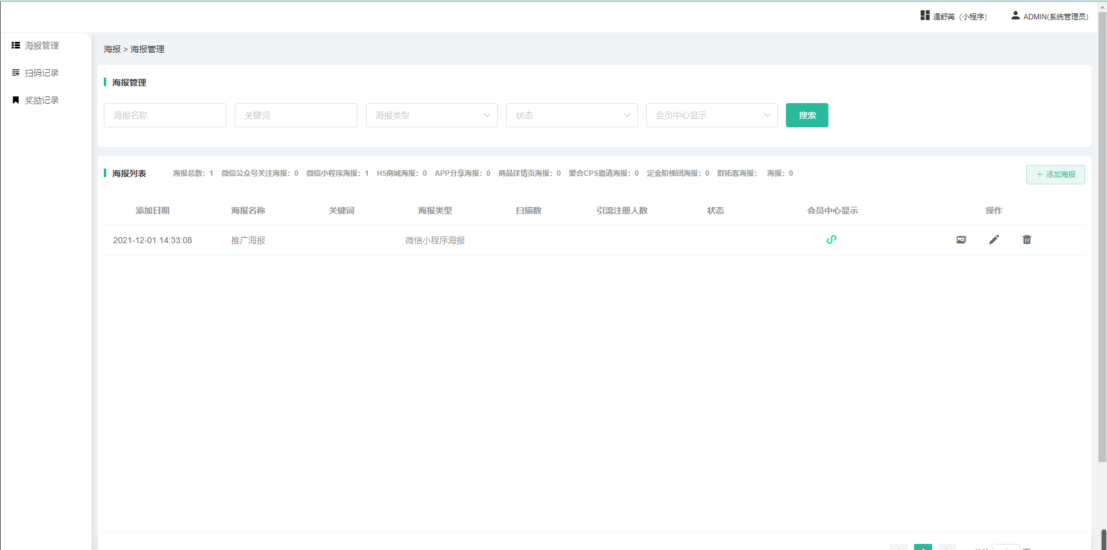1107x550 pixels.
Task: Open 奖励记录 in the sidebar
Action: (35, 100)
